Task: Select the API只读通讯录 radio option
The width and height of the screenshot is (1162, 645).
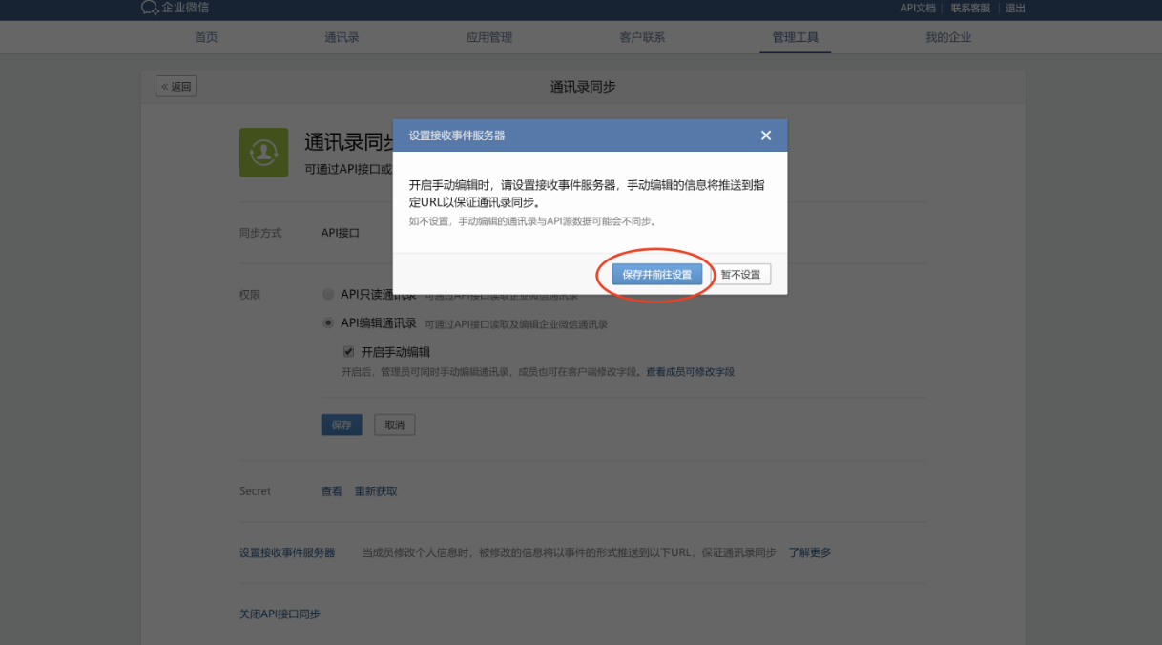Action: coord(329,295)
